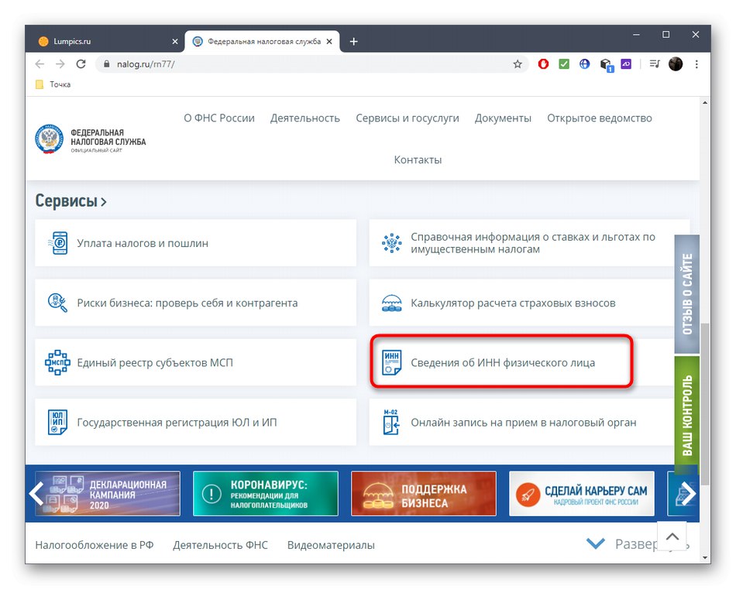Screen dimensions: 736x589
Task: Click the Уплата налогов phone icon
Action: 58,243
